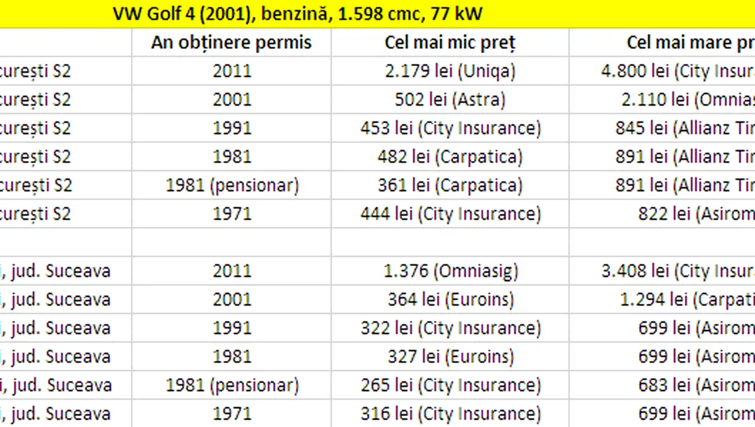Select the '845 lei (Allianz...' cell
Viewport: 755px width, 427px height.
pos(662,128)
